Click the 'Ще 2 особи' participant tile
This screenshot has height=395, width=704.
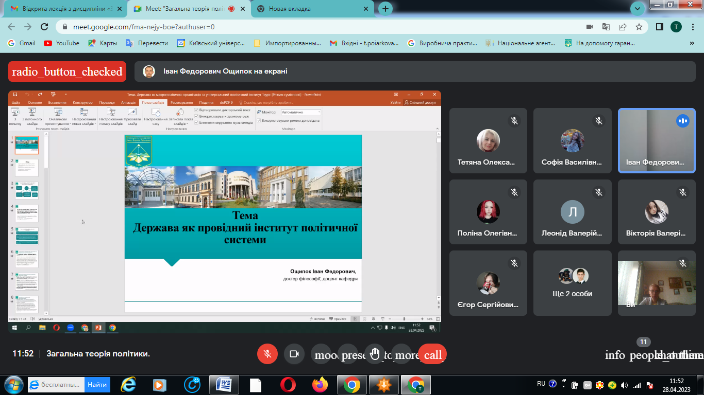pos(572,283)
